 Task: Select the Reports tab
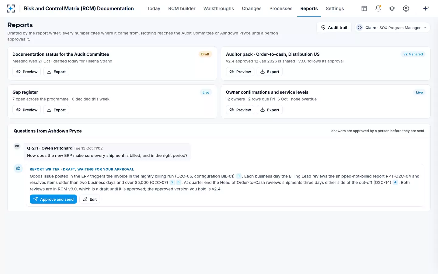click(309, 9)
